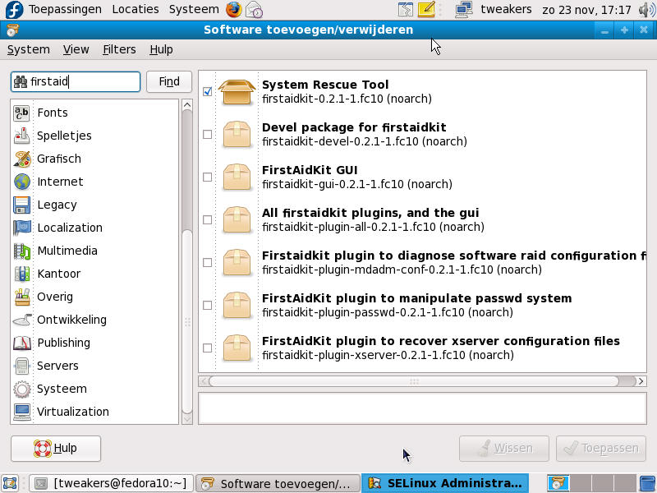
Task: Click the package icon for passwd plugin
Action: tap(237, 305)
